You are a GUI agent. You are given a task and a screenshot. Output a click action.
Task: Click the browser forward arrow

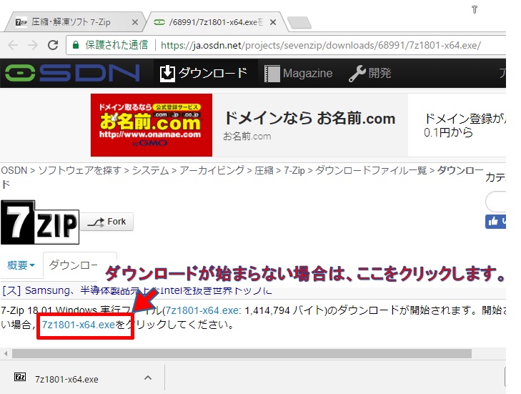(x=32, y=45)
